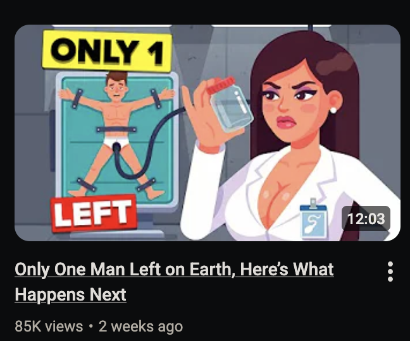This screenshot has height=341, width=410.
Task: Click the "85K views" text
Action: [49, 326]
